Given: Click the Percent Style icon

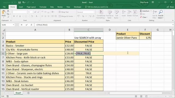Looking at the screenshot, I should pyautogui.click(x=83, y=16).
